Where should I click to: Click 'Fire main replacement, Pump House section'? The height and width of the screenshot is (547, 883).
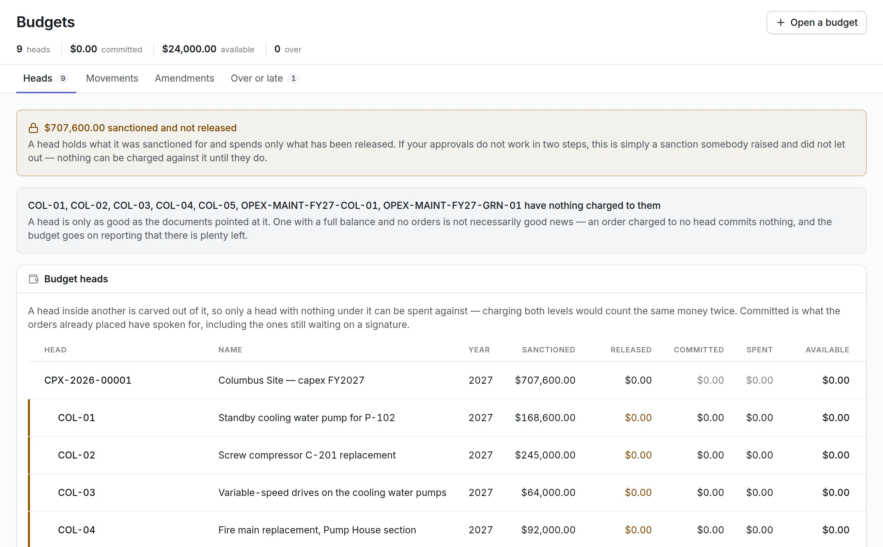pos(317,530)
